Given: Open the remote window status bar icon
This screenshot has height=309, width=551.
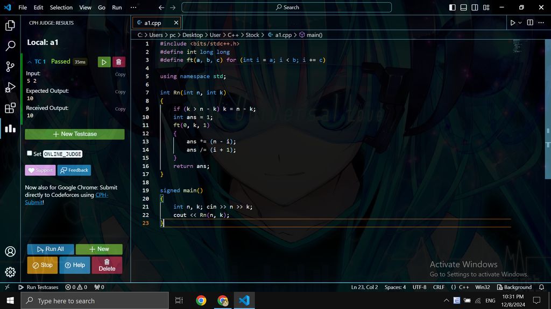Looking at the screenshot, I should [x=7, y=287].
